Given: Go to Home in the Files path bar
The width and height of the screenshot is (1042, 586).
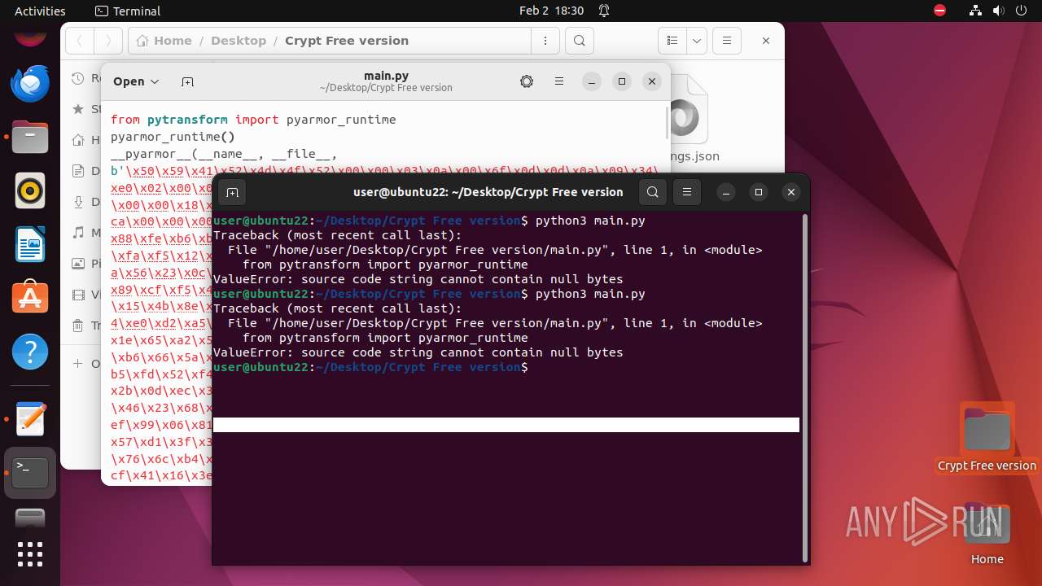Looking at the screenshot, I should click(164, 41).
